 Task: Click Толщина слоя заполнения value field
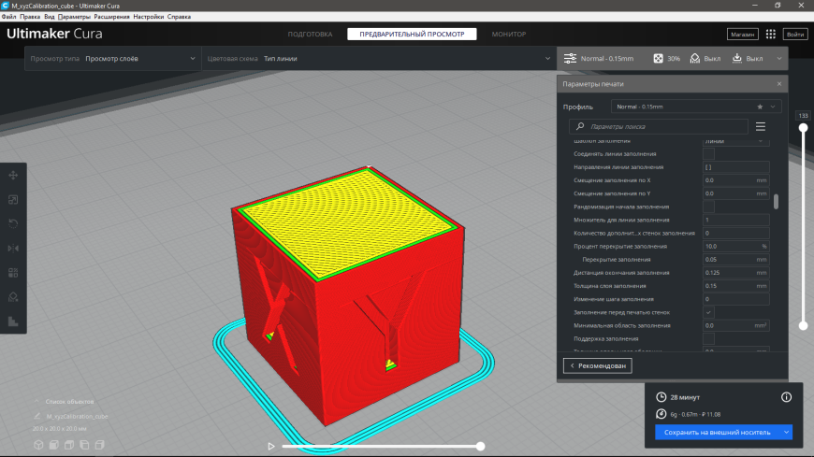pyautogui.click(x=735, y=286)
